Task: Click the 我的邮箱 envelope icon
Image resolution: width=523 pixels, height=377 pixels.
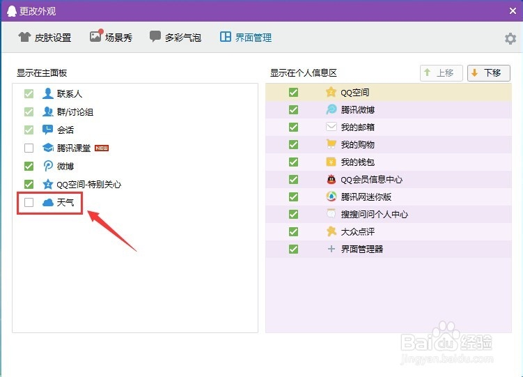Action: [x=331, y=127]
